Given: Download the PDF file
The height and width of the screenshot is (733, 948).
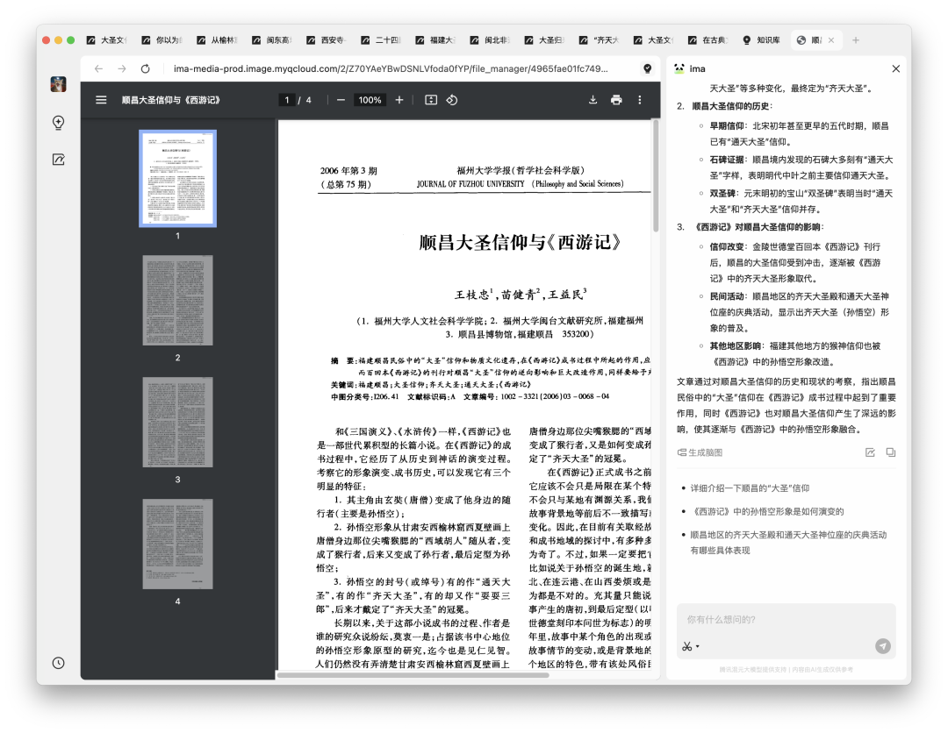Looking at the screenshot, I should [592, 100].
